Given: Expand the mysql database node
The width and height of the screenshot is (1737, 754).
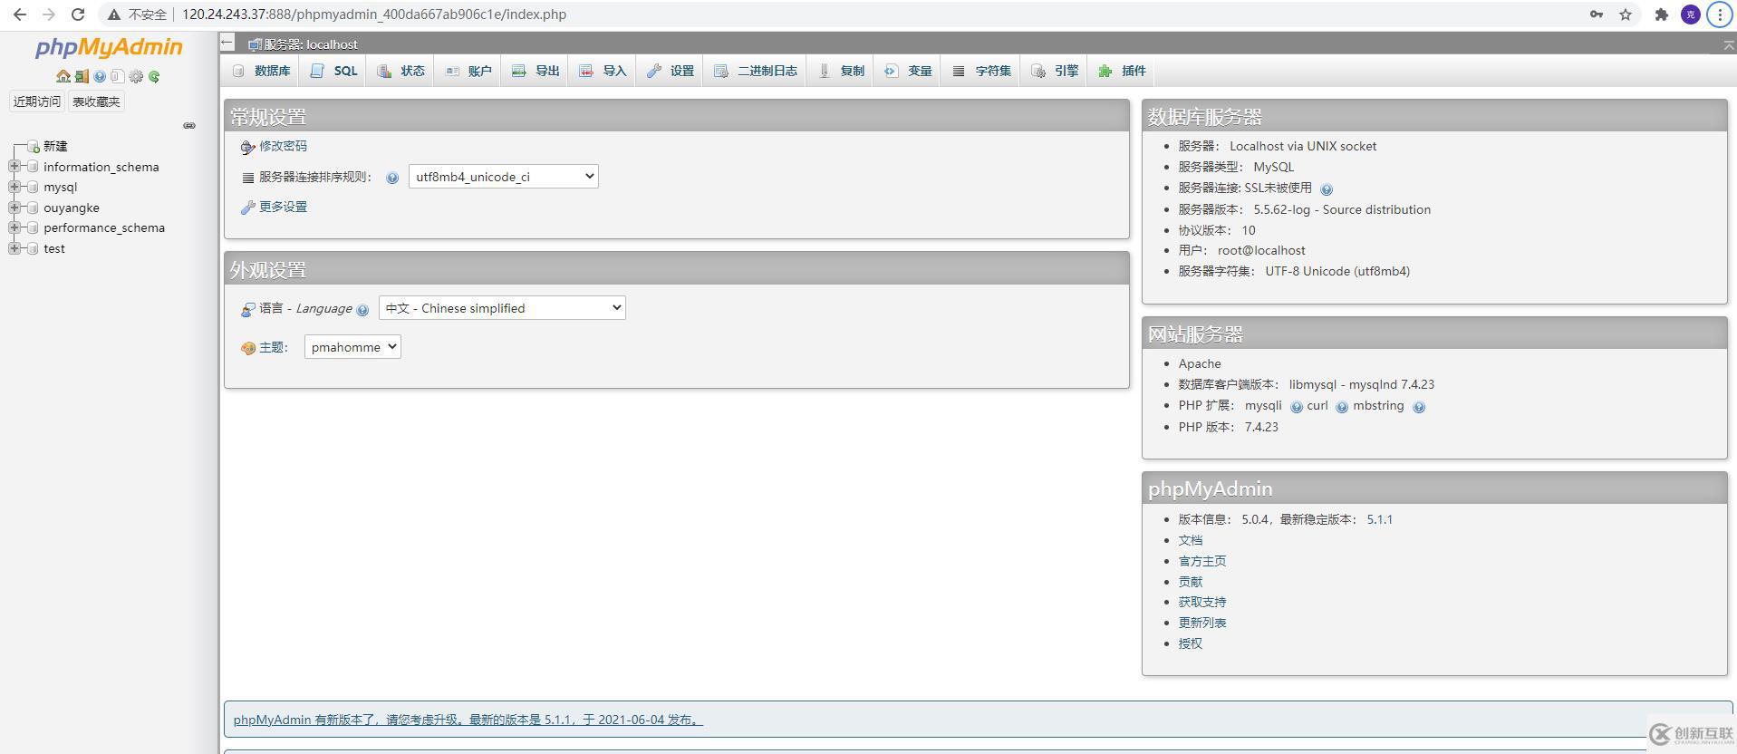Looking at the screenshot, I should [x=14, y=187].
